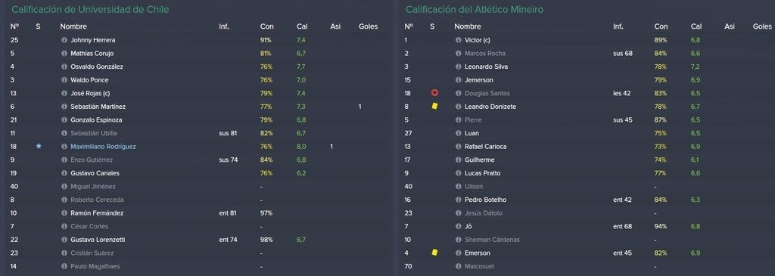Click yellow card icon next to Emerson
The width and height of the screenshot is (775, 276).
click(x=434, y=253)
